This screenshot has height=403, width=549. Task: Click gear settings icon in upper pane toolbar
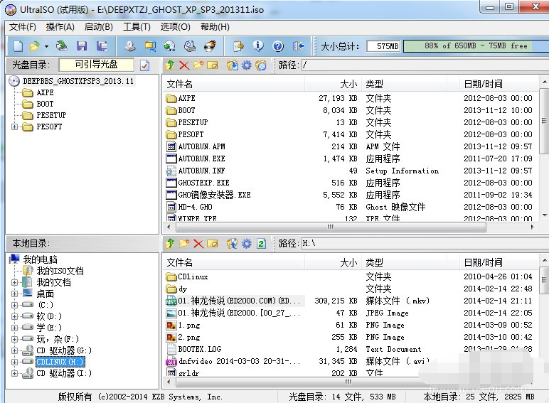coord(247,65)
